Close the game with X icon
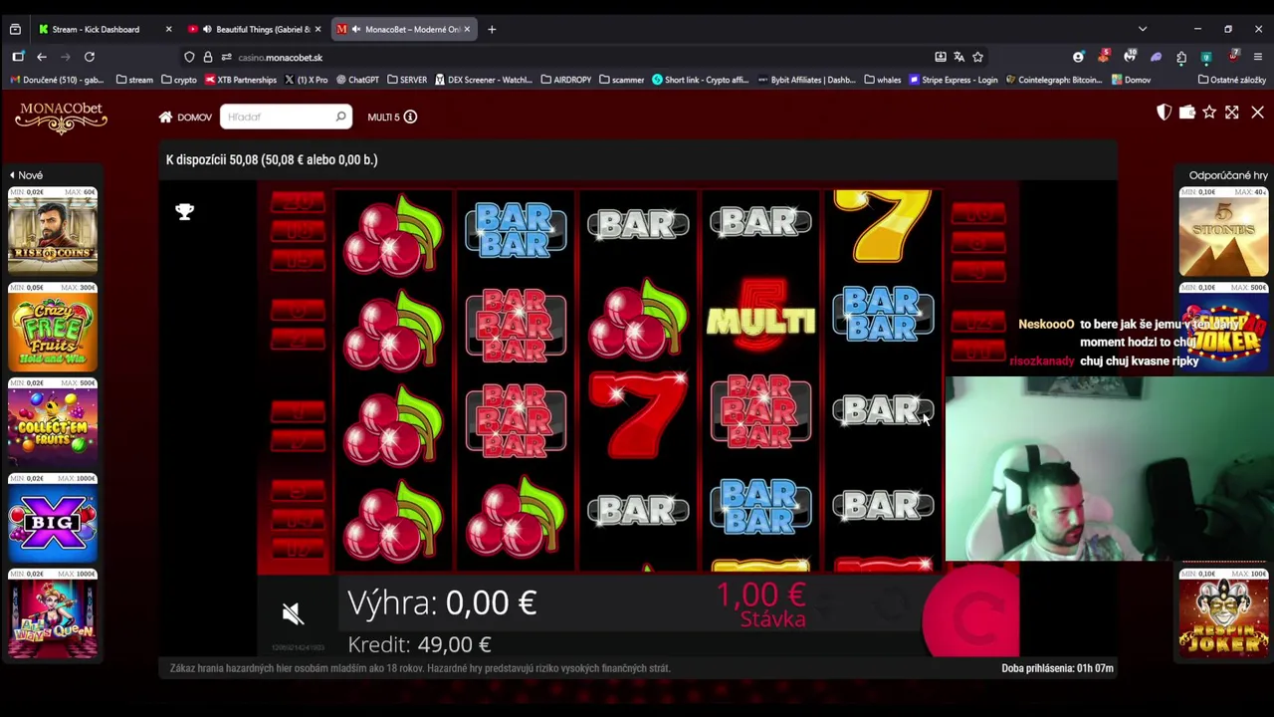The image size is (1274, 717). (x=1257, y=113)
